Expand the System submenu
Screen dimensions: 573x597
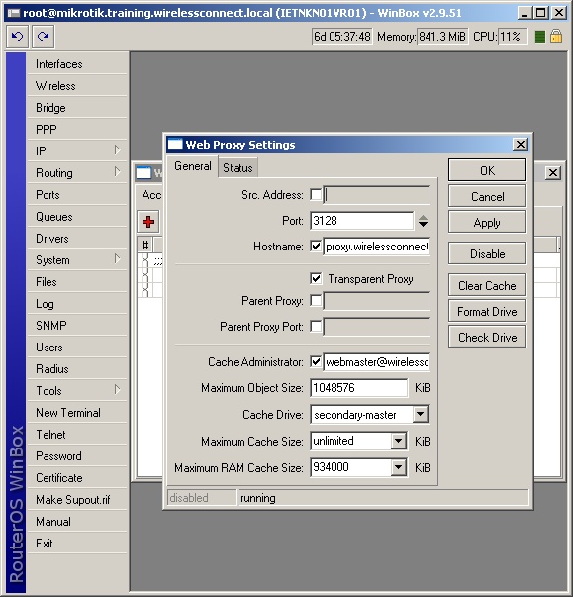(x=118, y=259)
